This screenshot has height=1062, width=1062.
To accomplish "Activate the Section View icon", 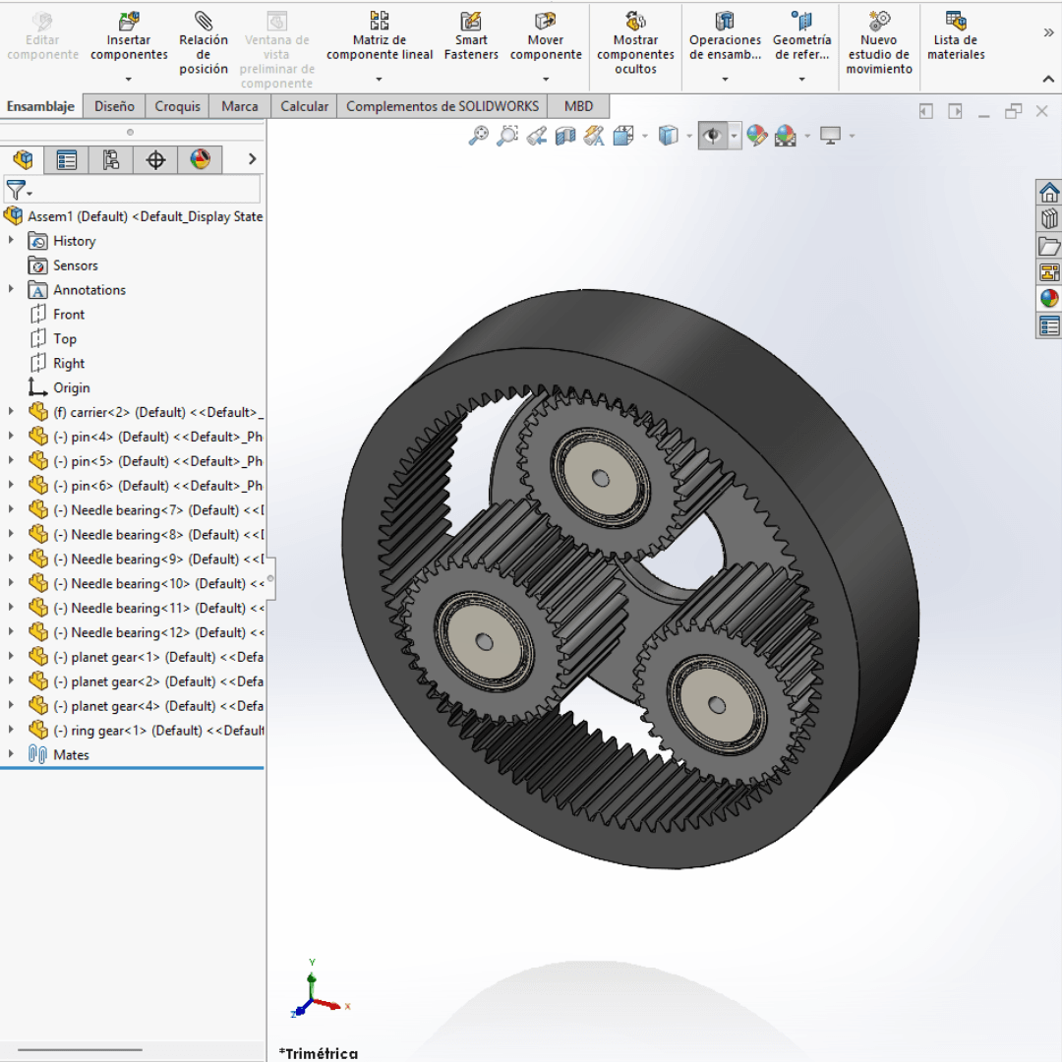I will pyautogui.click(x=565, y=136).
